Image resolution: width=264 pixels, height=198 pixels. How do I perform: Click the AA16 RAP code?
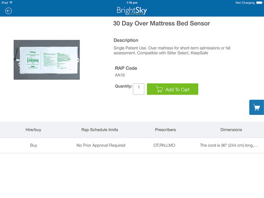coord(120,75)
